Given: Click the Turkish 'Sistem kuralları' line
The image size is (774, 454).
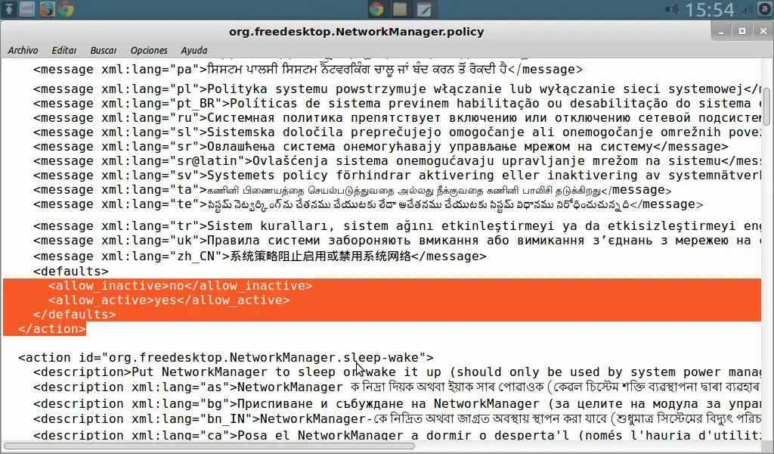Looking at the screenshot, I should pyautogui.click(x=397, y=225).
